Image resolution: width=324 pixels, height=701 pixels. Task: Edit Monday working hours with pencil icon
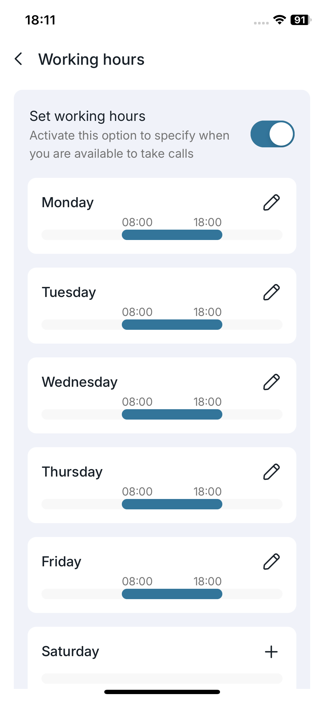pos(271,203)
